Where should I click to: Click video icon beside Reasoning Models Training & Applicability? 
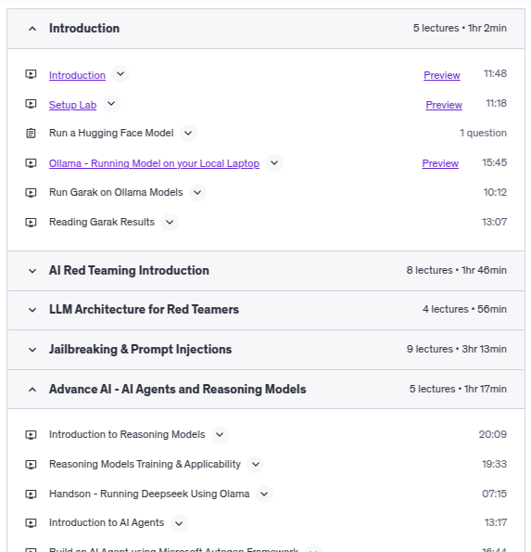point(31,465)
